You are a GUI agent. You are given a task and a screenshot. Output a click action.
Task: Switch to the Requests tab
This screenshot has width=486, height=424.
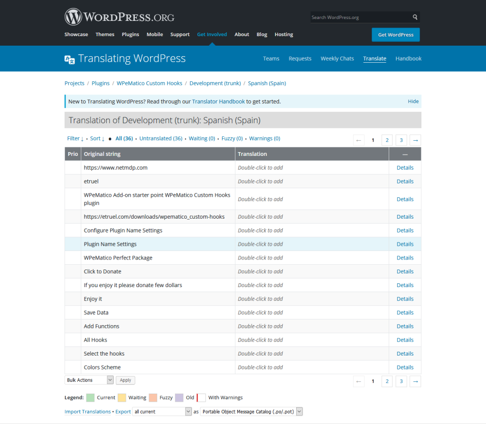point(300,58)
